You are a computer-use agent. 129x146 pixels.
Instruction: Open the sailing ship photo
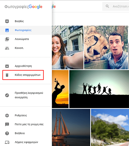point(71,127)
